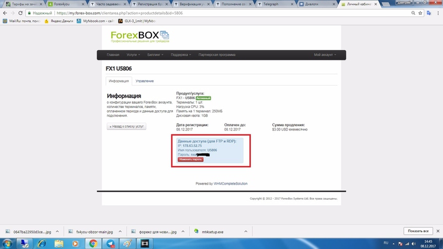Click the network signal tray icon
Image resolution: width=443 pixels, height=249 pixels.
pyautogui.click(x=407, y=244)
